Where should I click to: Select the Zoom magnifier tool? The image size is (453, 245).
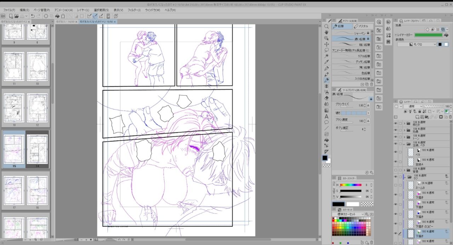[326, 26]
